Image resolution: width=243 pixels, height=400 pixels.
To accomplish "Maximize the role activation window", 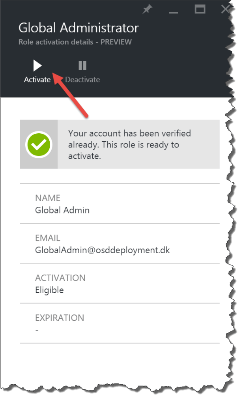I will (201, 9).
